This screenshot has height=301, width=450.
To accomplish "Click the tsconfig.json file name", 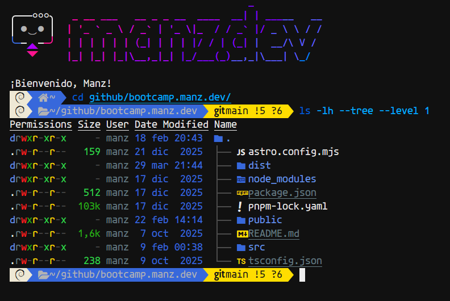I will click(x=285, y=261).
